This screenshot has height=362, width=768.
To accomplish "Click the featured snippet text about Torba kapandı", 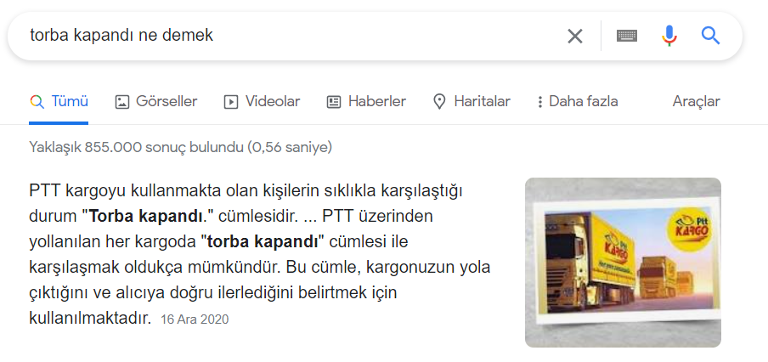I will click(x=260, y=254).
